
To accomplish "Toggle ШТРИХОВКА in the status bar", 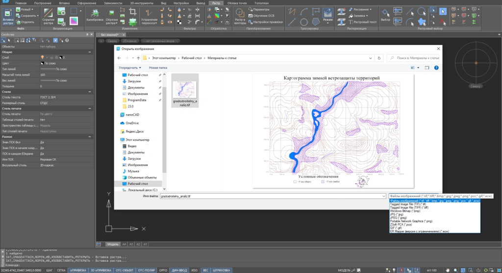I will 221,270.
